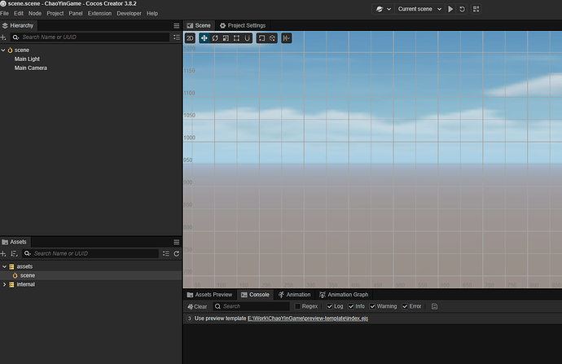Select the Scale gizmo tool

(x=226, y=38)
